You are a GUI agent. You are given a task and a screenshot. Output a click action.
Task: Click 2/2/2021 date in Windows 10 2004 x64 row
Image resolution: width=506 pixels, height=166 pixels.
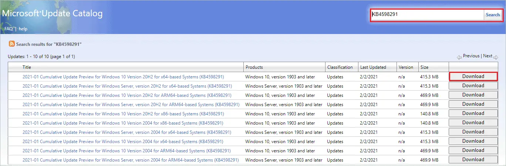pos(369,141)
